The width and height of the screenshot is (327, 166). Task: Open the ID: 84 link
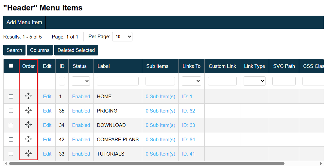(189, 140)
